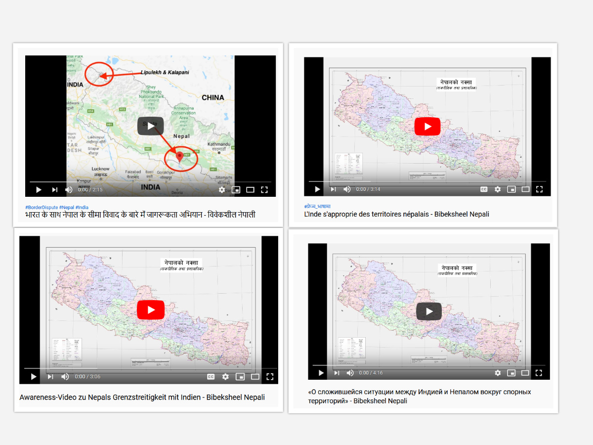Make the German video fullscreen
593x445 pixels.
coord(270,377)
